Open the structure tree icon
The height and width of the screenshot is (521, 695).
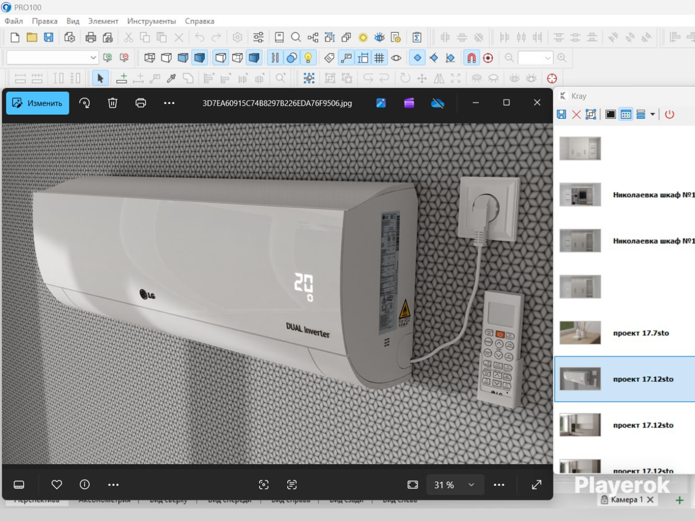[x=313, y=38]
